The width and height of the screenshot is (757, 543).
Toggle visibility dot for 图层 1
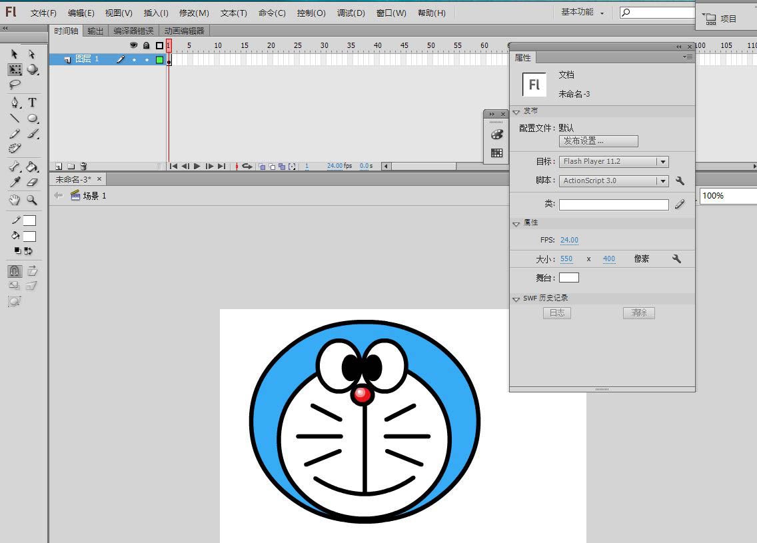click(x=134, y=60)
